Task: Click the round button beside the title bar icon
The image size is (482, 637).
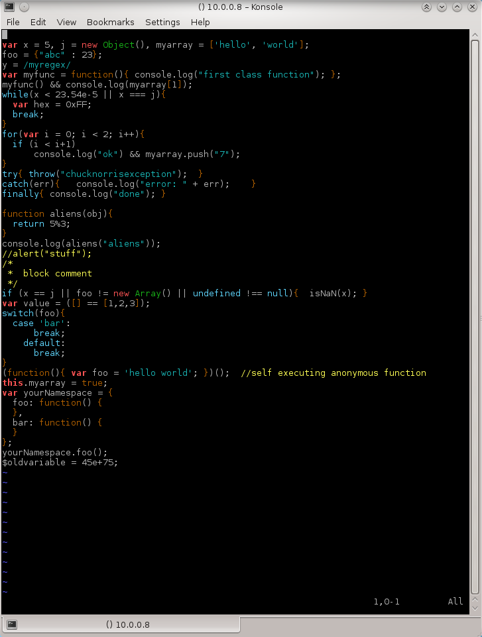Action: 25,7
